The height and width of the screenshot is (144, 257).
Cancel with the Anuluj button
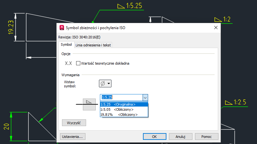point(181,137)
